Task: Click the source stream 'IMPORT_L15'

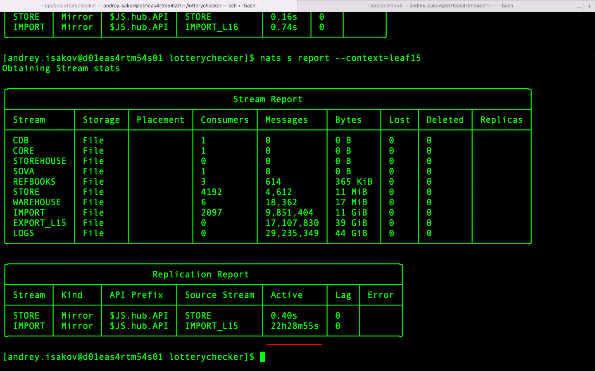Action: tap(212, 326)
